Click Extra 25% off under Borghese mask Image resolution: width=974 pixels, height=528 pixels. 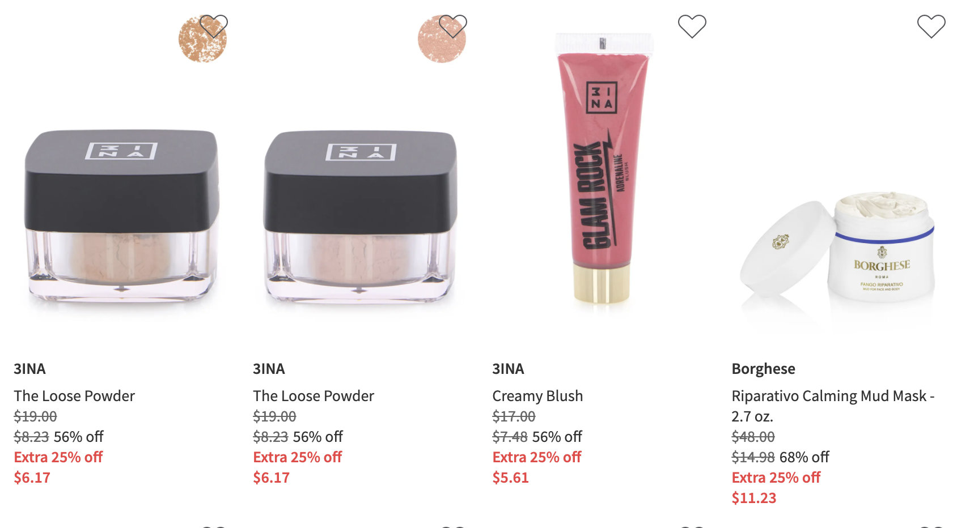click(x=776, y=478)
